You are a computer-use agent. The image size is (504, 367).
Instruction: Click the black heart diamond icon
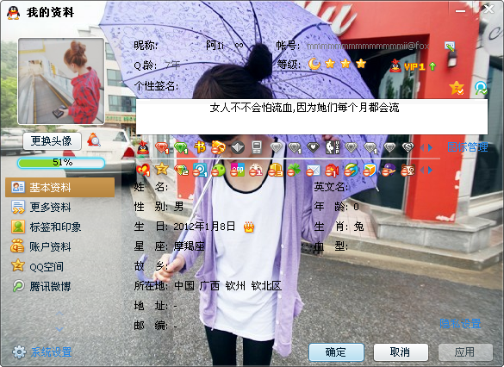313,147
